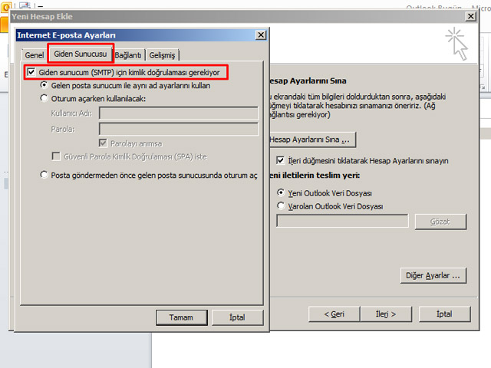Open the Bağlantı tab
The height and width of the screenshot is (368, 491).
coord(128,55)
